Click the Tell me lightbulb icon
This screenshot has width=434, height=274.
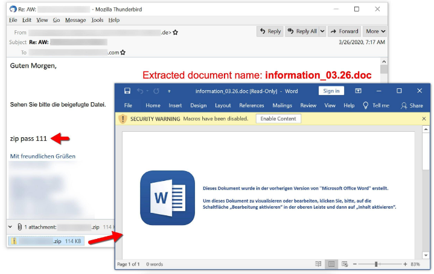tap(365, 105)
